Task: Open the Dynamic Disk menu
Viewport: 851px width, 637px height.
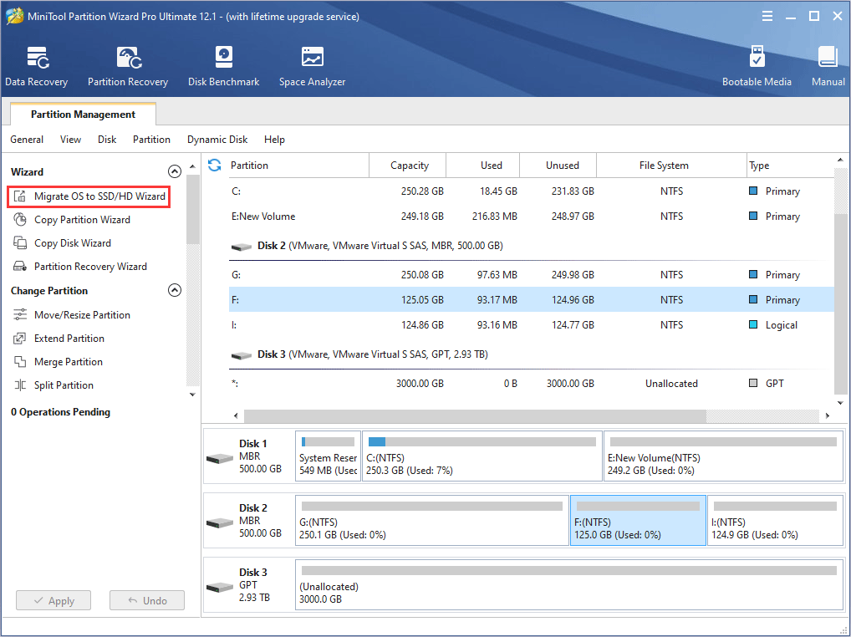Action: [217, 140]
